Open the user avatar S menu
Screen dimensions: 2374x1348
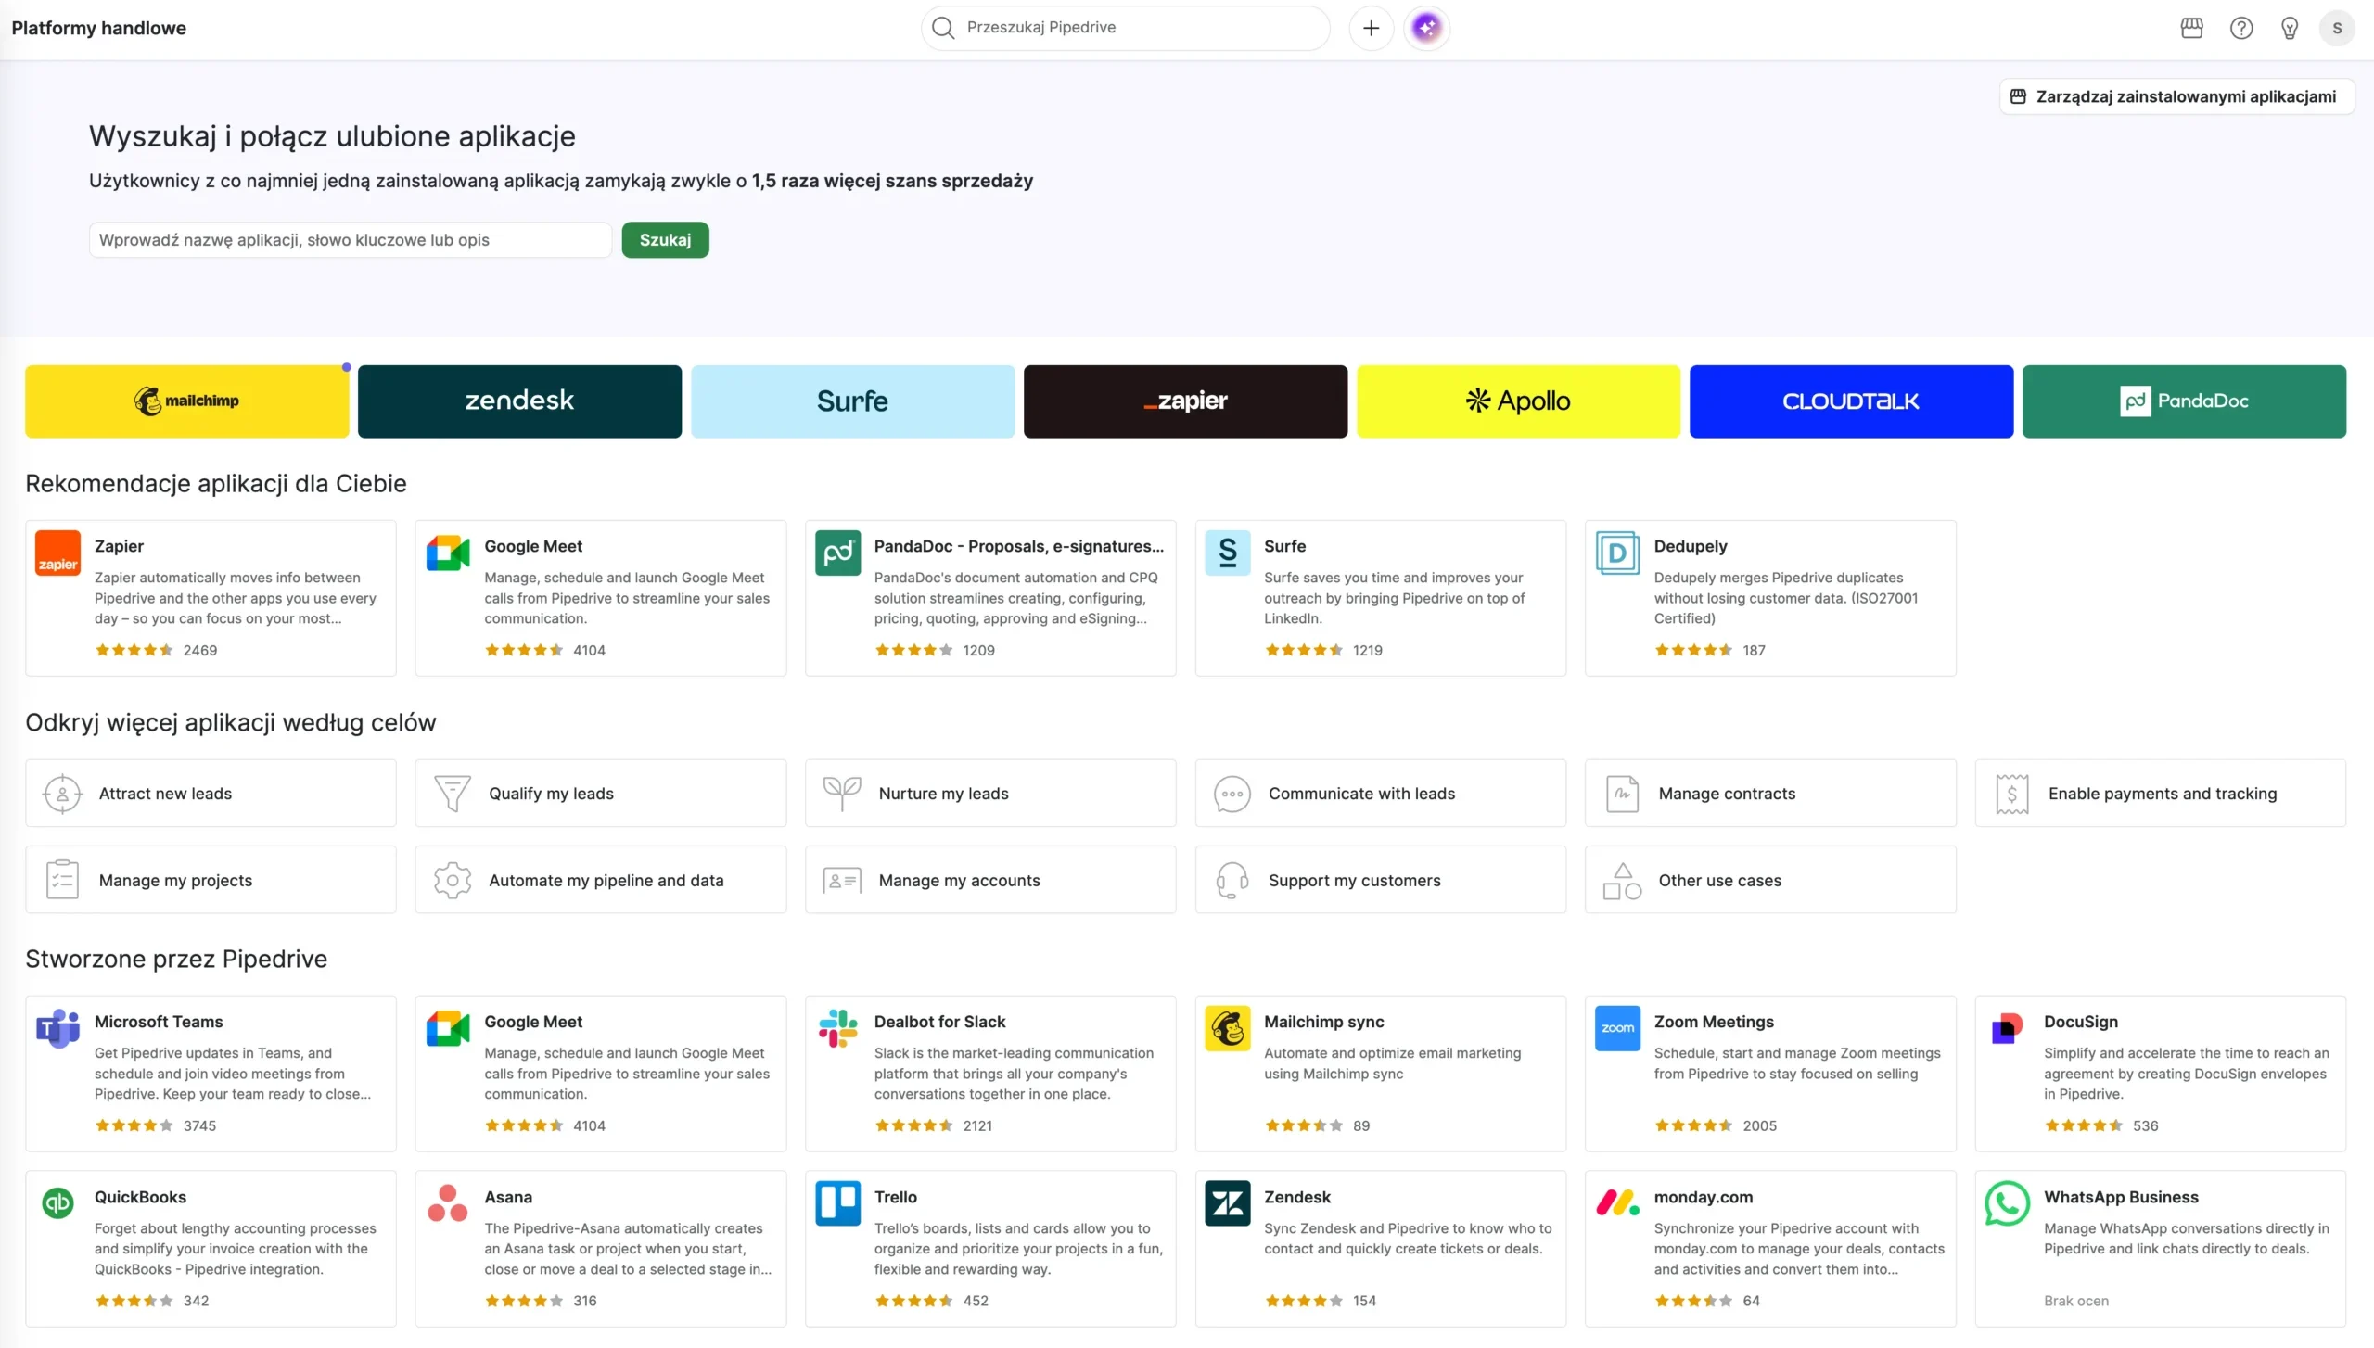pyautogui.click(x=2337, y=28)
